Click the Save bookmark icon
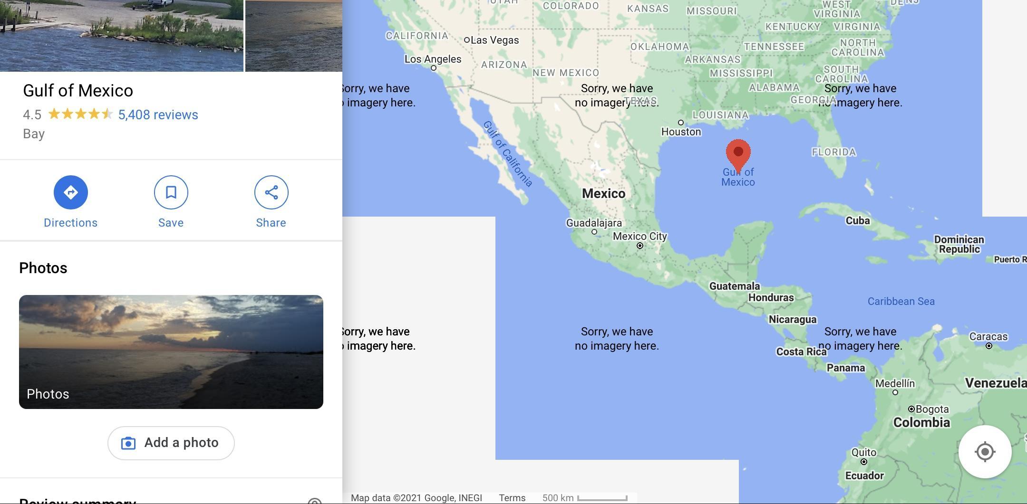This screenshot has height=504, width=1027. point(171,192)
